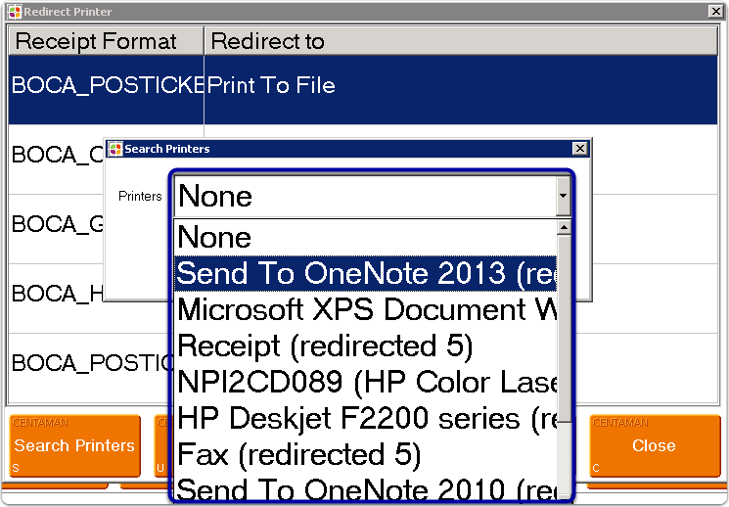
Task: Open the Printers combo box dropdown arrow
Action: coord(563,196)
